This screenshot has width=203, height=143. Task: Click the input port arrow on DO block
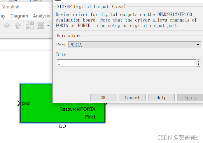19,103
